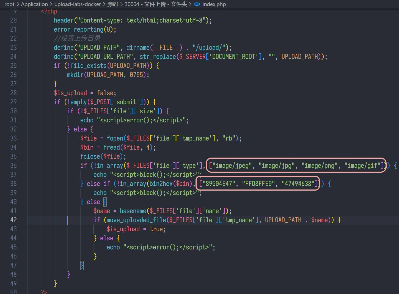Click line number 36 in the gutter
The image size is (399, 294).
pos(13,165)
